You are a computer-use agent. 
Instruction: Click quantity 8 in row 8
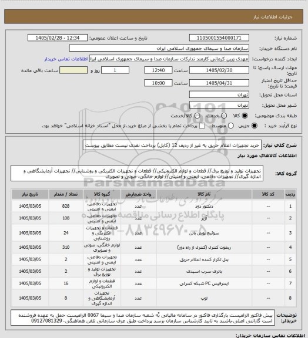(x=66, y=298)
